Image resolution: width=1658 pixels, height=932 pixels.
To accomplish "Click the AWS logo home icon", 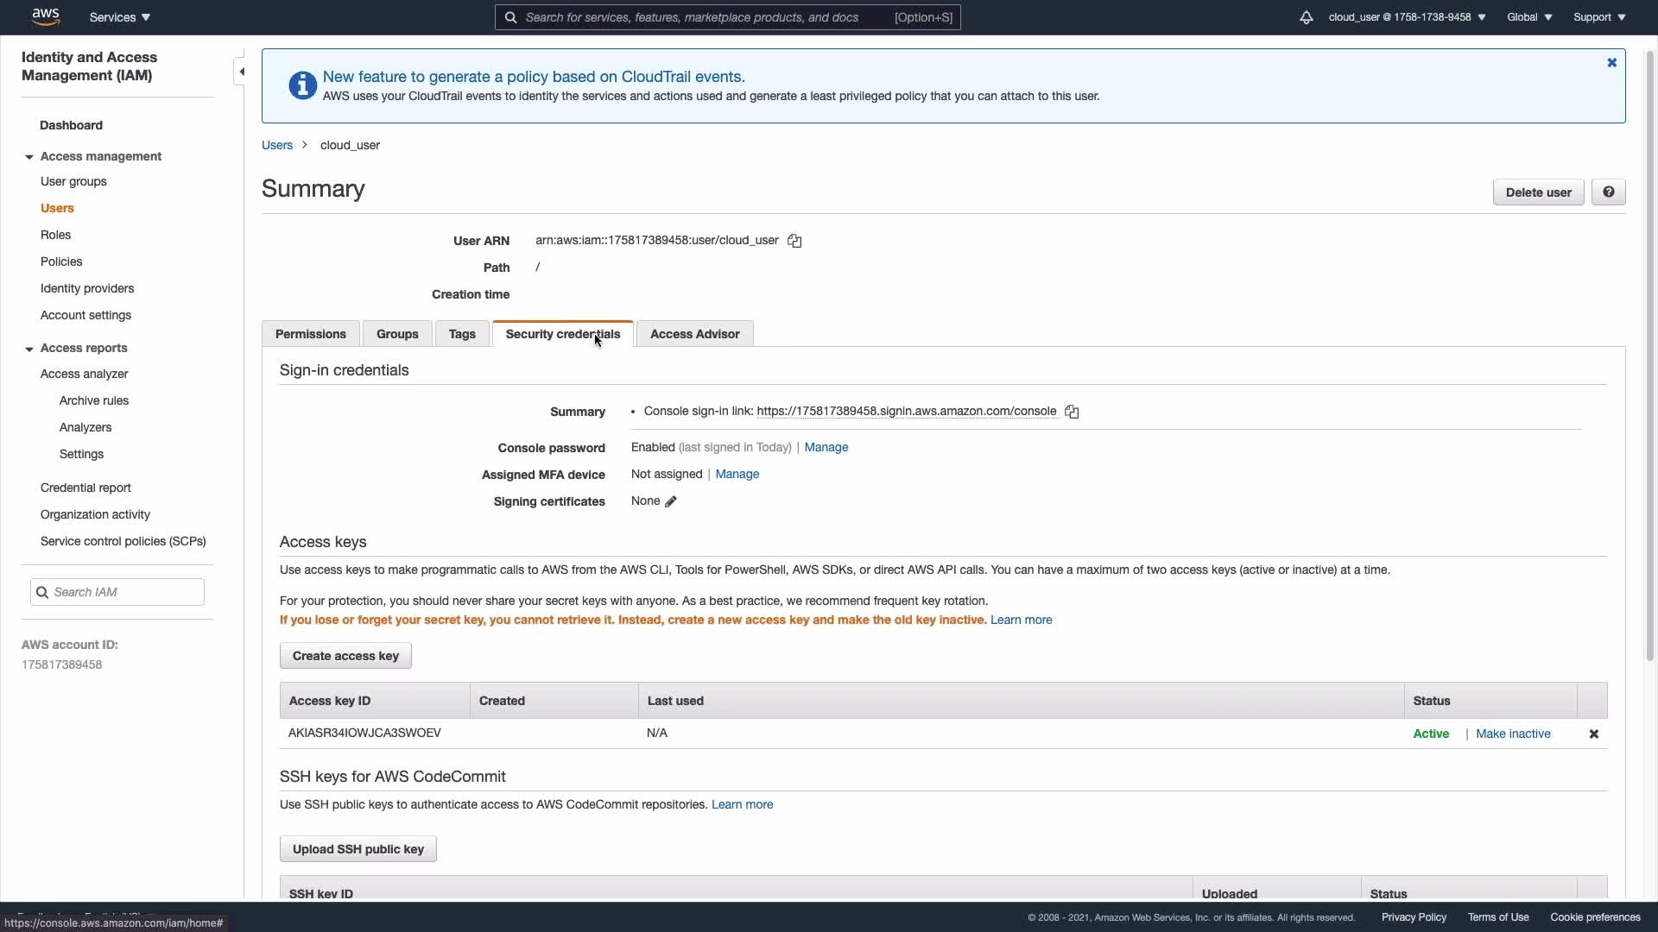I will pyautogui.click(x=45, y=16).
